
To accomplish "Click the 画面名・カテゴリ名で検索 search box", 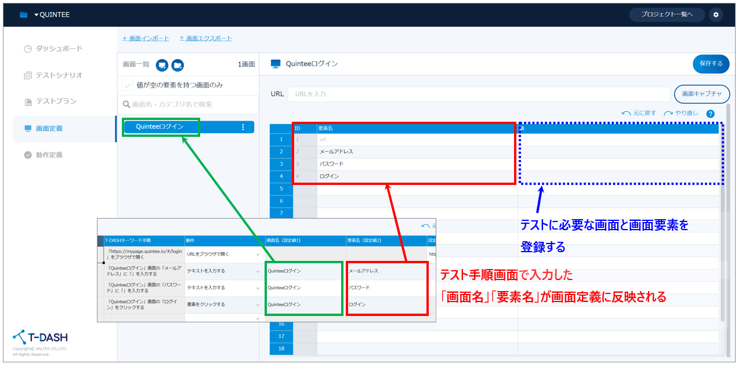I will pyautogui.click(x=189, y=104).
